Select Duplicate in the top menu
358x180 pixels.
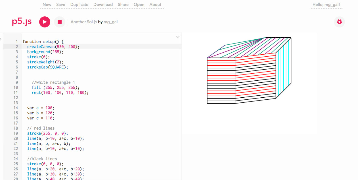click(79, 5)
